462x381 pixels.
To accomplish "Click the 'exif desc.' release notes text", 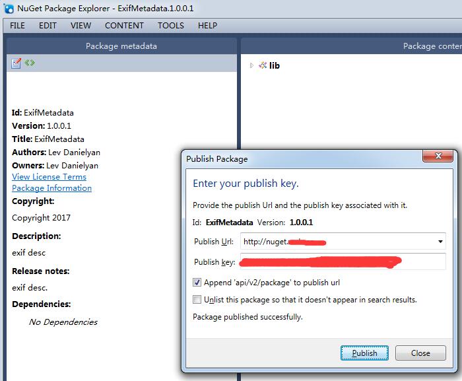I will pos(30,287).
